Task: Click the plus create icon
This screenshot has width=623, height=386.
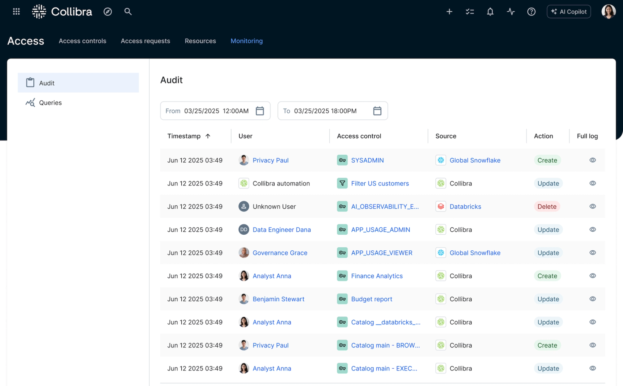Action: click(x=450, y=12)
